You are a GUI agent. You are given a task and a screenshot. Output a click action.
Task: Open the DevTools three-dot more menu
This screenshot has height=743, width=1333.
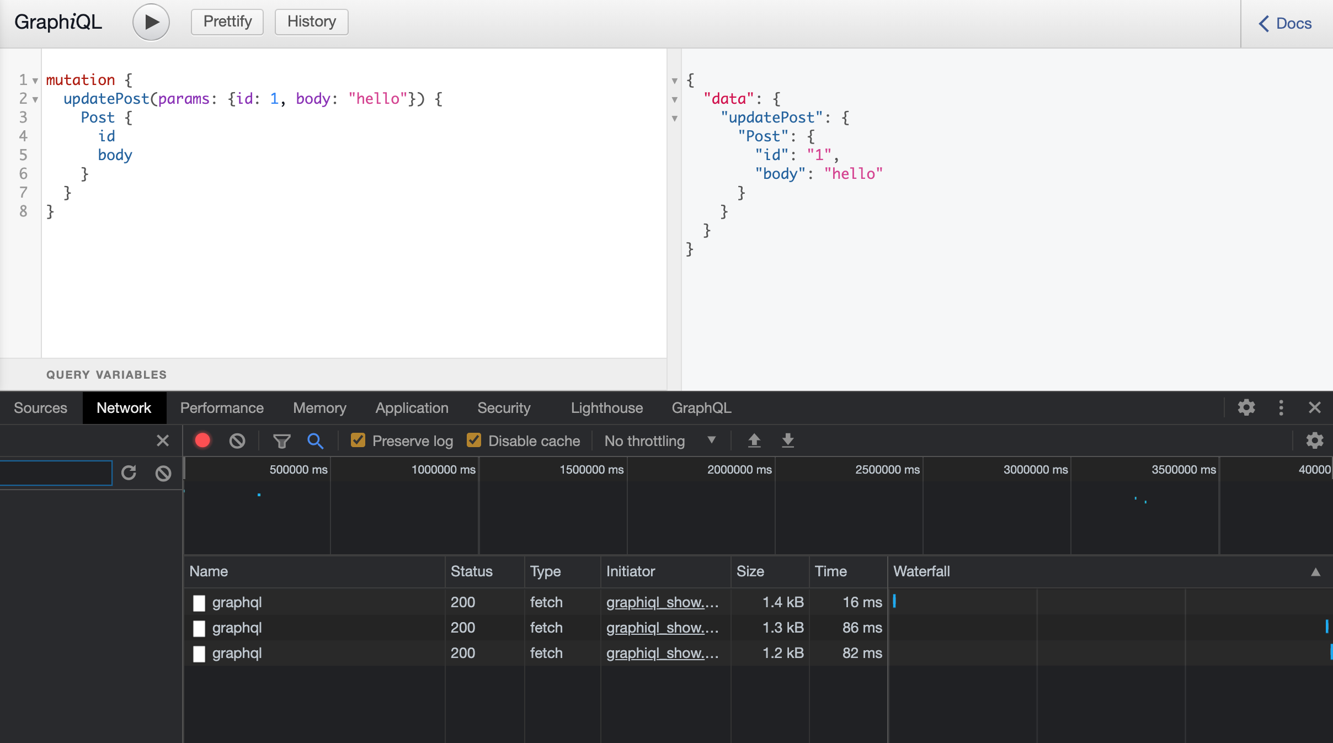(x=1281, y=408)
